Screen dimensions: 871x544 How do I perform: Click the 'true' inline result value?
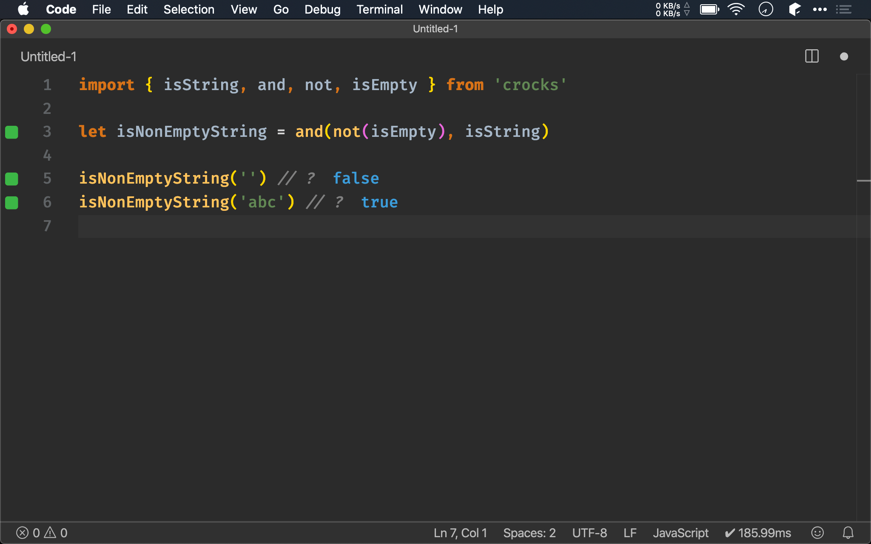(379, 202)
